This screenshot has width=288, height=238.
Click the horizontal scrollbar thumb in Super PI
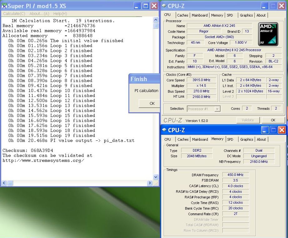(10, 183)
